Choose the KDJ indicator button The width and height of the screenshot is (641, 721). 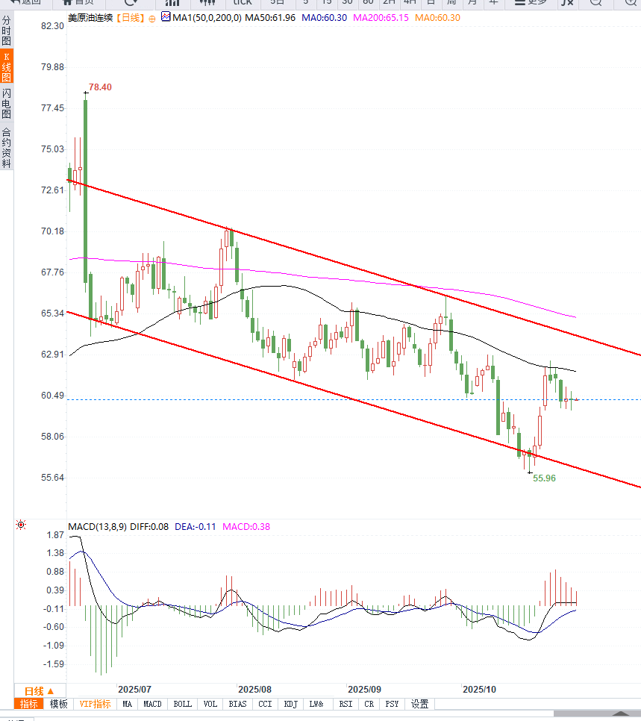[290, 704]
